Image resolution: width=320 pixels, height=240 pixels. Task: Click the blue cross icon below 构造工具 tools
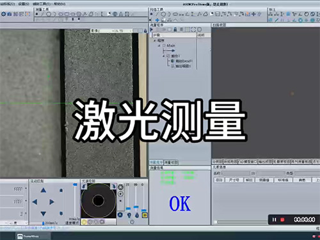157,20
